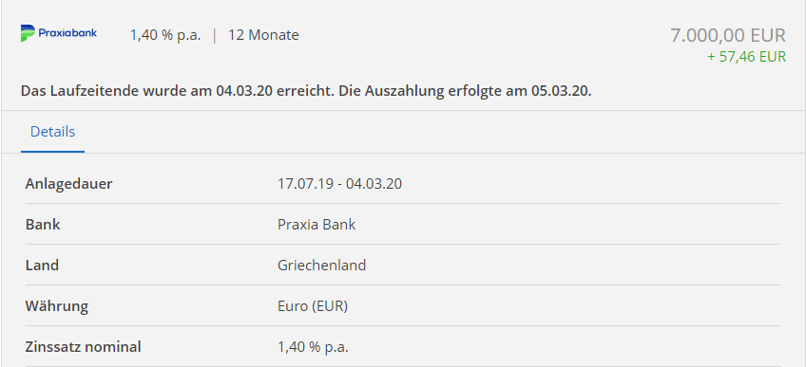806x367 pixels.
Task: Click the Zinssatz nominal label
Action: coord(83,347)
